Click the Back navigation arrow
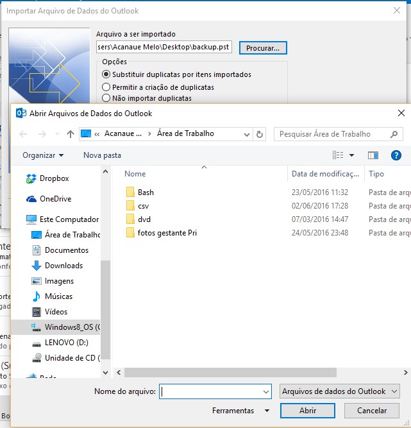 23,134
